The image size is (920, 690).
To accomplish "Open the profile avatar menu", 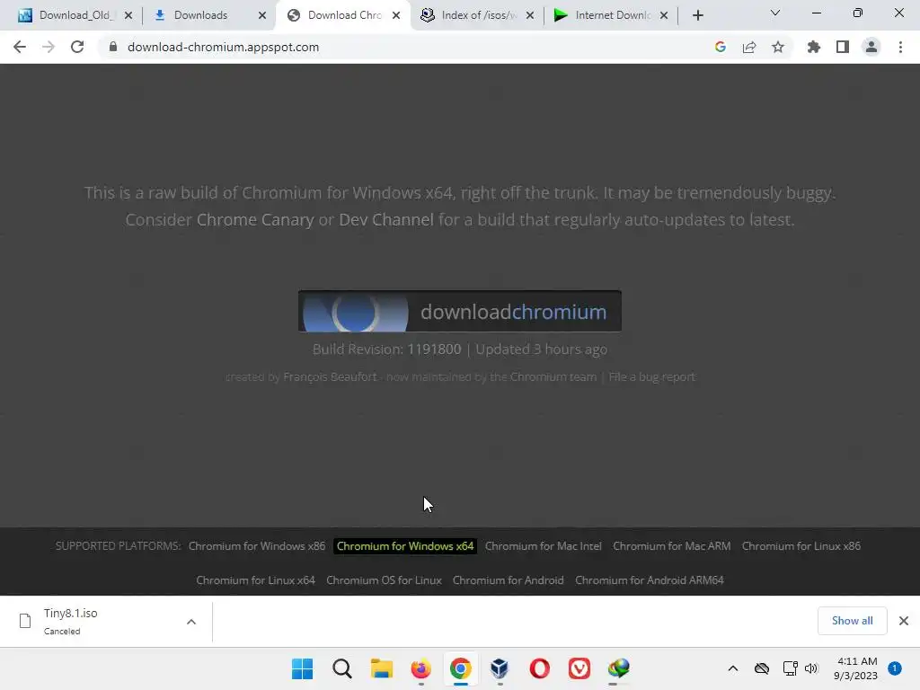I will (871, 47).
